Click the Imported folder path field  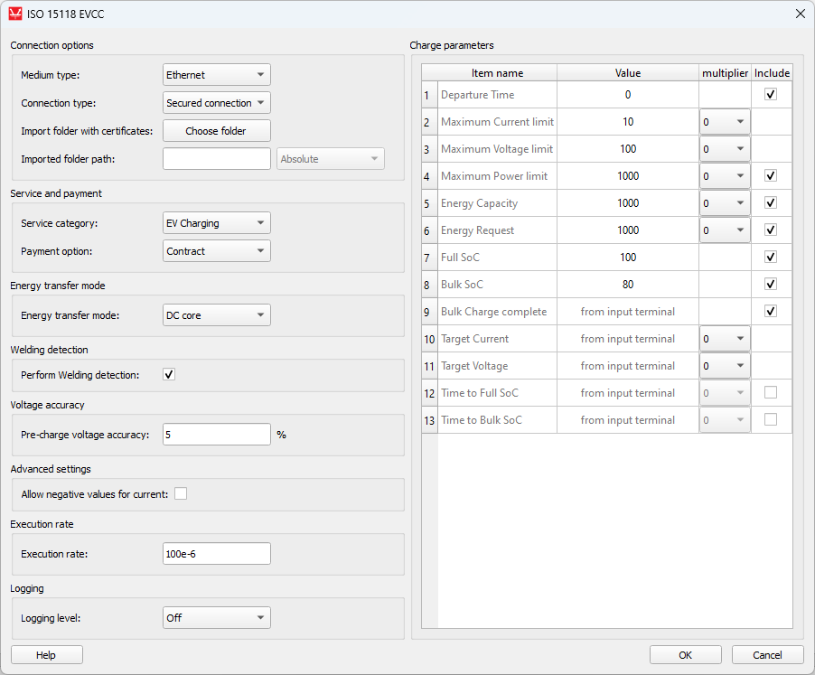(216, 159)
